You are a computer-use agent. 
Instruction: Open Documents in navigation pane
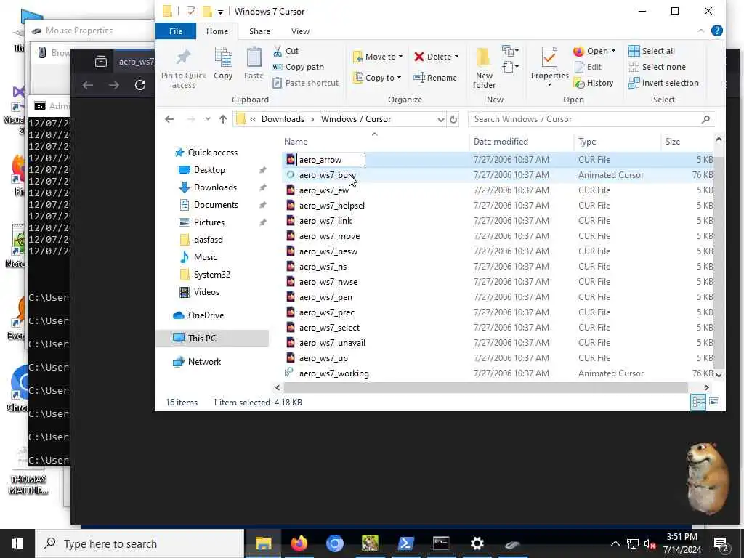pos(216,205)
